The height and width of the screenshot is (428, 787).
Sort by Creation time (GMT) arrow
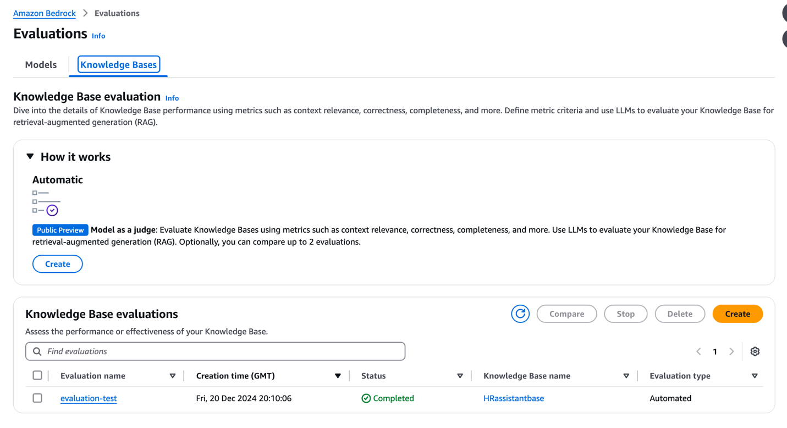(x=338, y=376)
